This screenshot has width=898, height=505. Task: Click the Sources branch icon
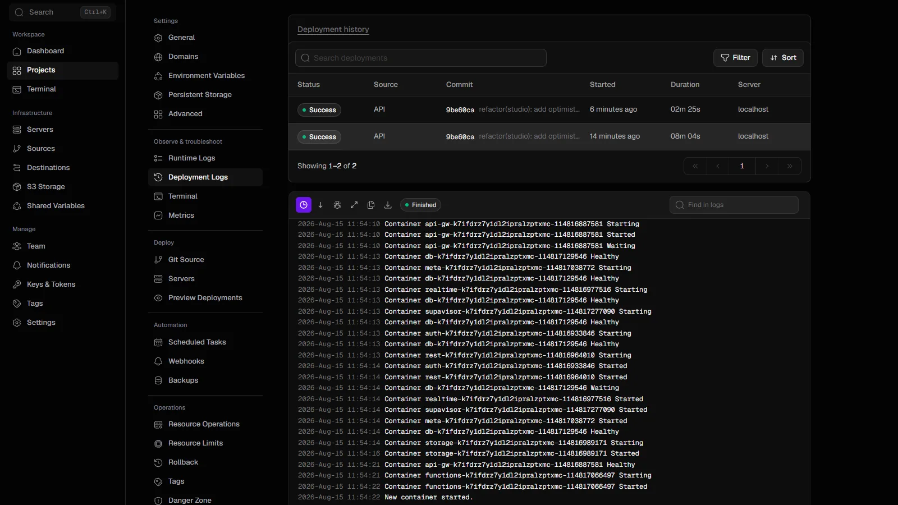[x=17, y=149]
